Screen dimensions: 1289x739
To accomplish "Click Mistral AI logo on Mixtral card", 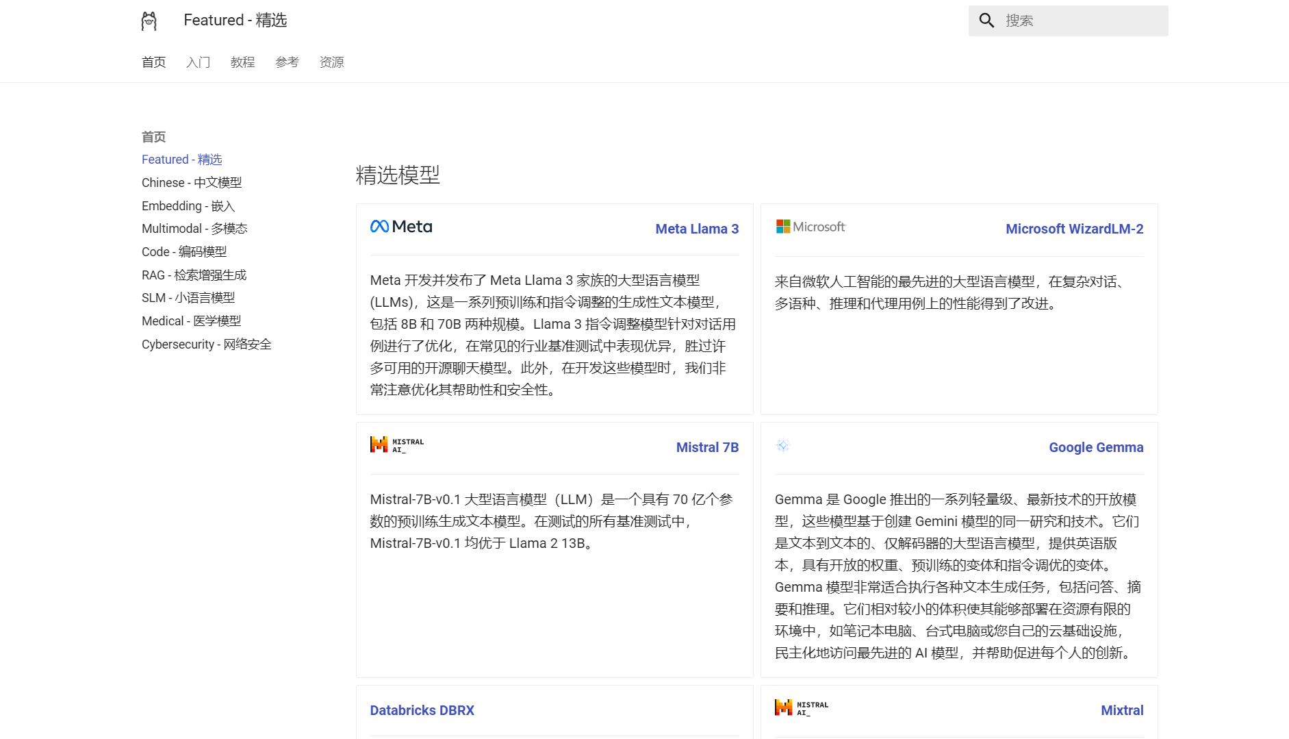I will 802,708.
